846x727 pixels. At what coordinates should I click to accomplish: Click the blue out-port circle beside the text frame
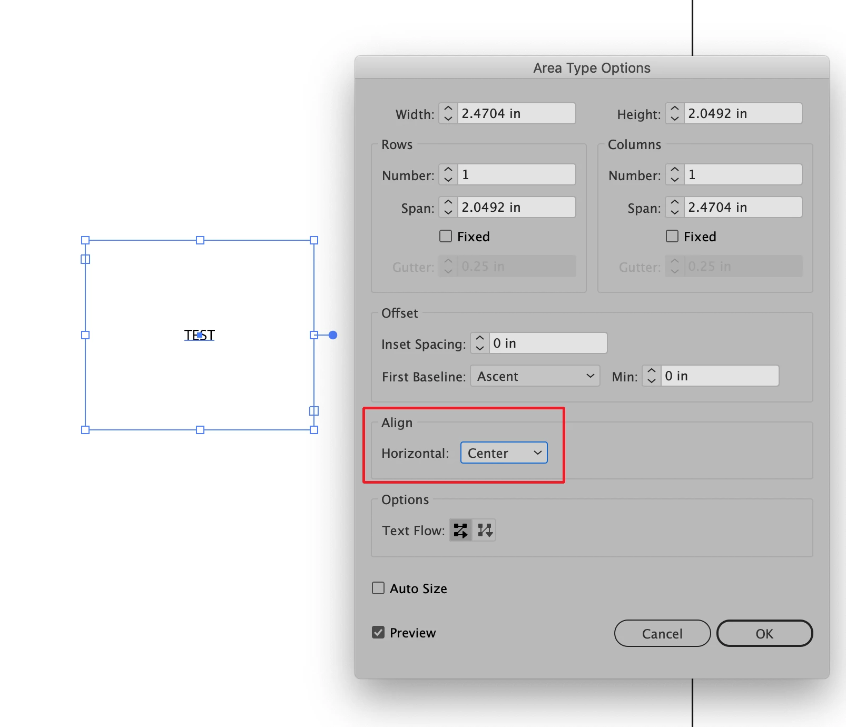[333, 335]
